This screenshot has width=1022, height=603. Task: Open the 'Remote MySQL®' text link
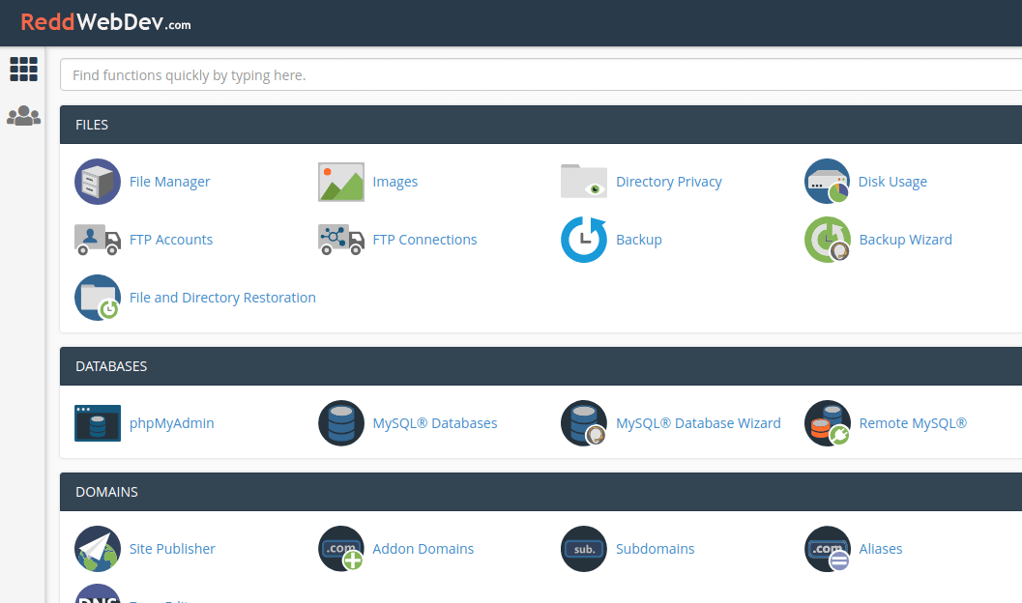(913, 423)
